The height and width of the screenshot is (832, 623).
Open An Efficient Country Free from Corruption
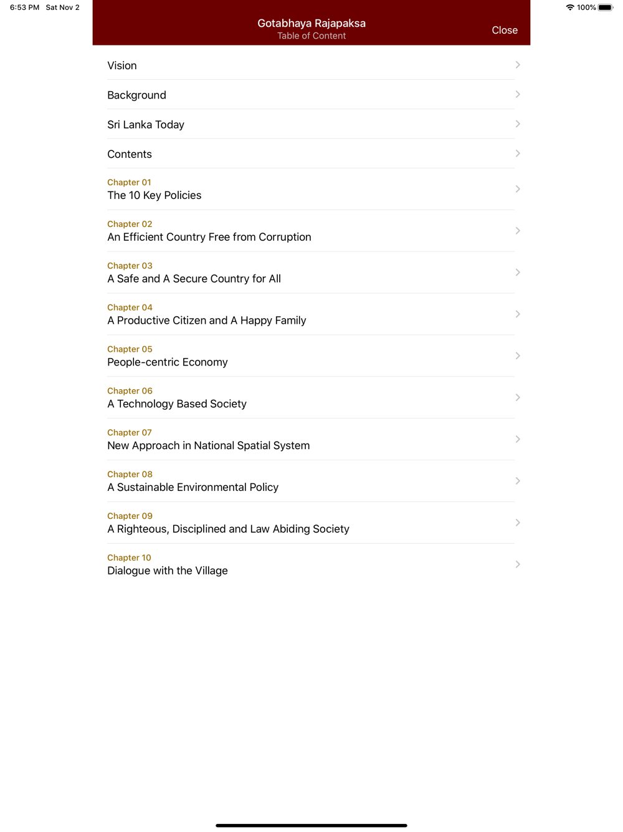coord(311,231)
